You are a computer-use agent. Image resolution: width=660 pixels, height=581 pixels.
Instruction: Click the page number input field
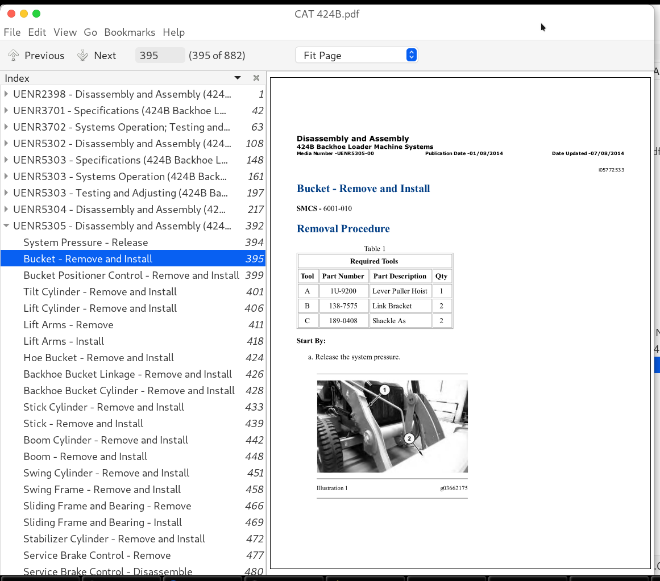pyautogui.click(x=160, y=55)
